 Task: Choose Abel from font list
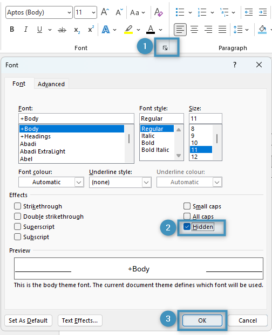(x=72, y=159)
